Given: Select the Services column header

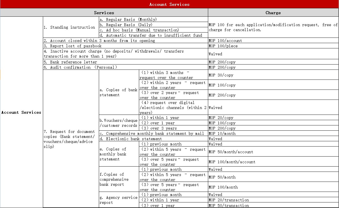Looking at the screenshot, I should click(x=104, y=13).
